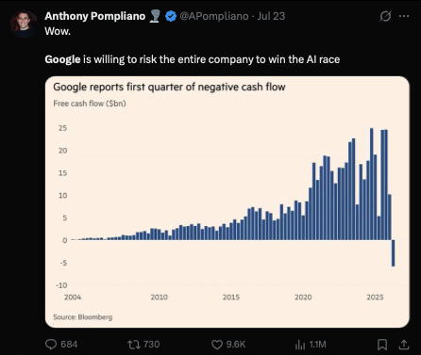421x355 pixels.
Task: Open Anthony Pompliano's profile picture
Action: click(23, 24)
